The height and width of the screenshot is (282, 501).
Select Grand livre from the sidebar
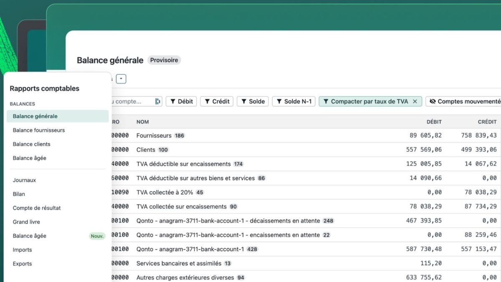click(x=26, y=222)
